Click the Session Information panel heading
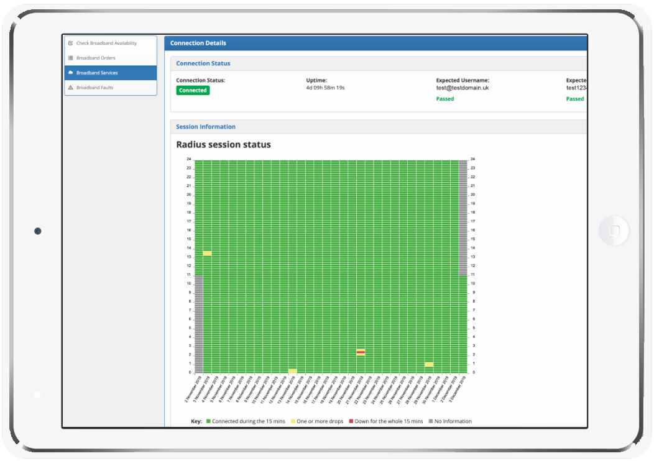The width and height of the screenshot is (654, 461). (206, 127)
